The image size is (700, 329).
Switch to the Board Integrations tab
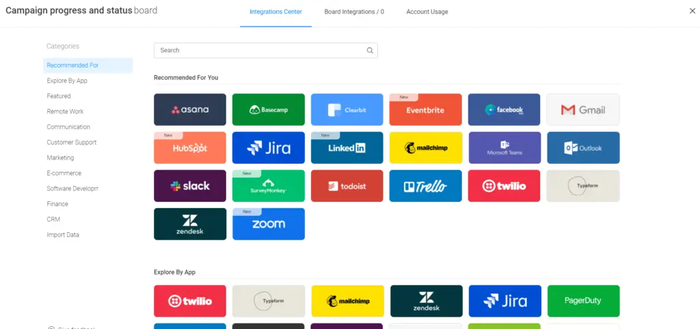(x=354, y=12)
